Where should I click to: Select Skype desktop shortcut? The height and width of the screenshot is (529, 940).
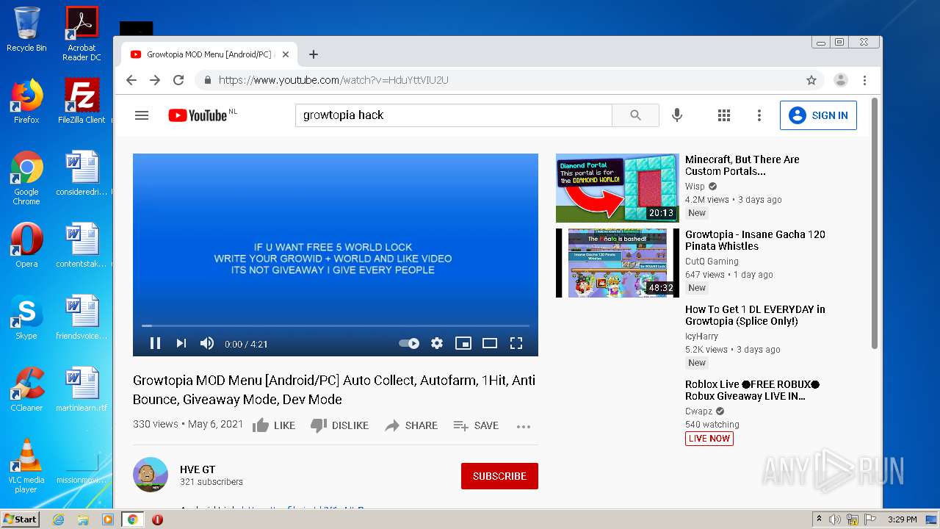[26, 317]
